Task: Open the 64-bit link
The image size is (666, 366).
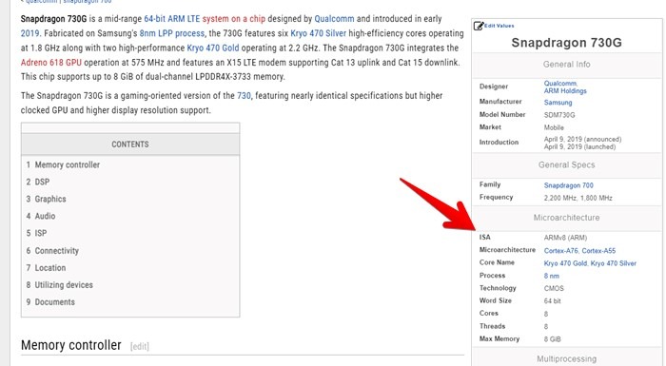Action: pos(154,19)
